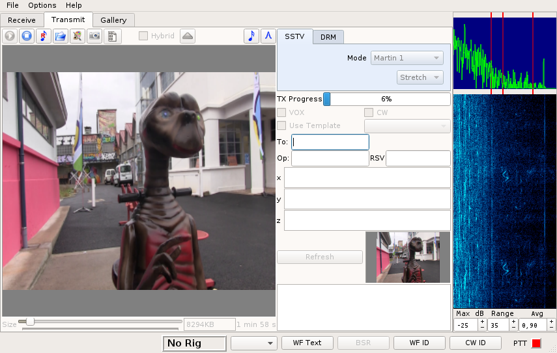
Task: Click in the RSV input field
Action: 418,159
